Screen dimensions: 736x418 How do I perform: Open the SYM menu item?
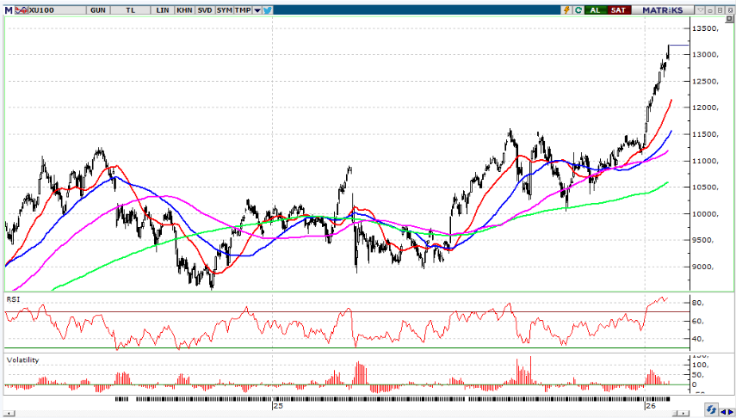[225, 9]
